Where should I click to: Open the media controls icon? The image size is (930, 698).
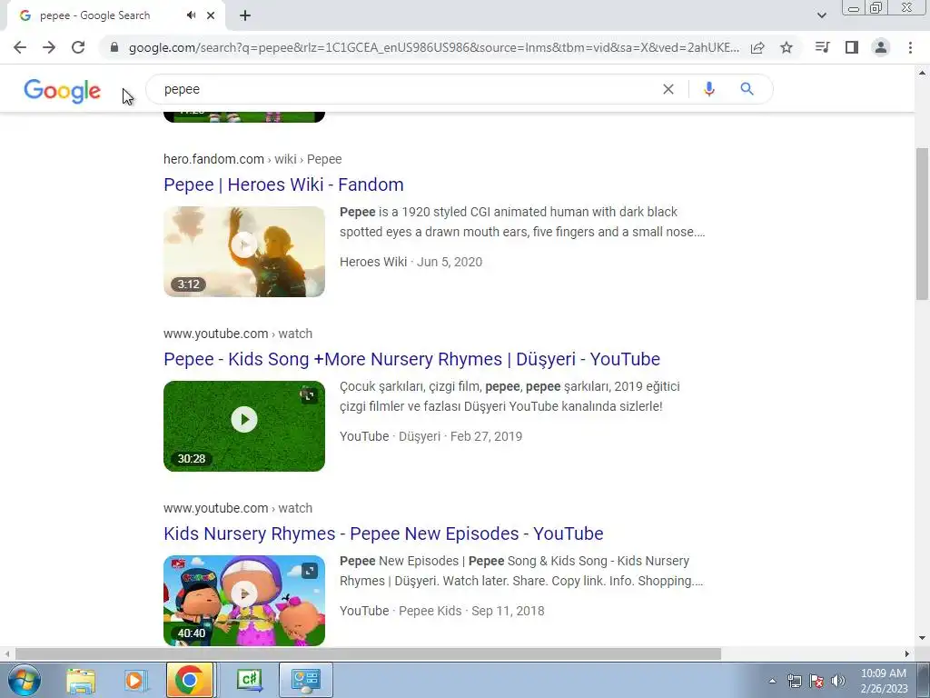pyautogui.click(x=822, y=47)
